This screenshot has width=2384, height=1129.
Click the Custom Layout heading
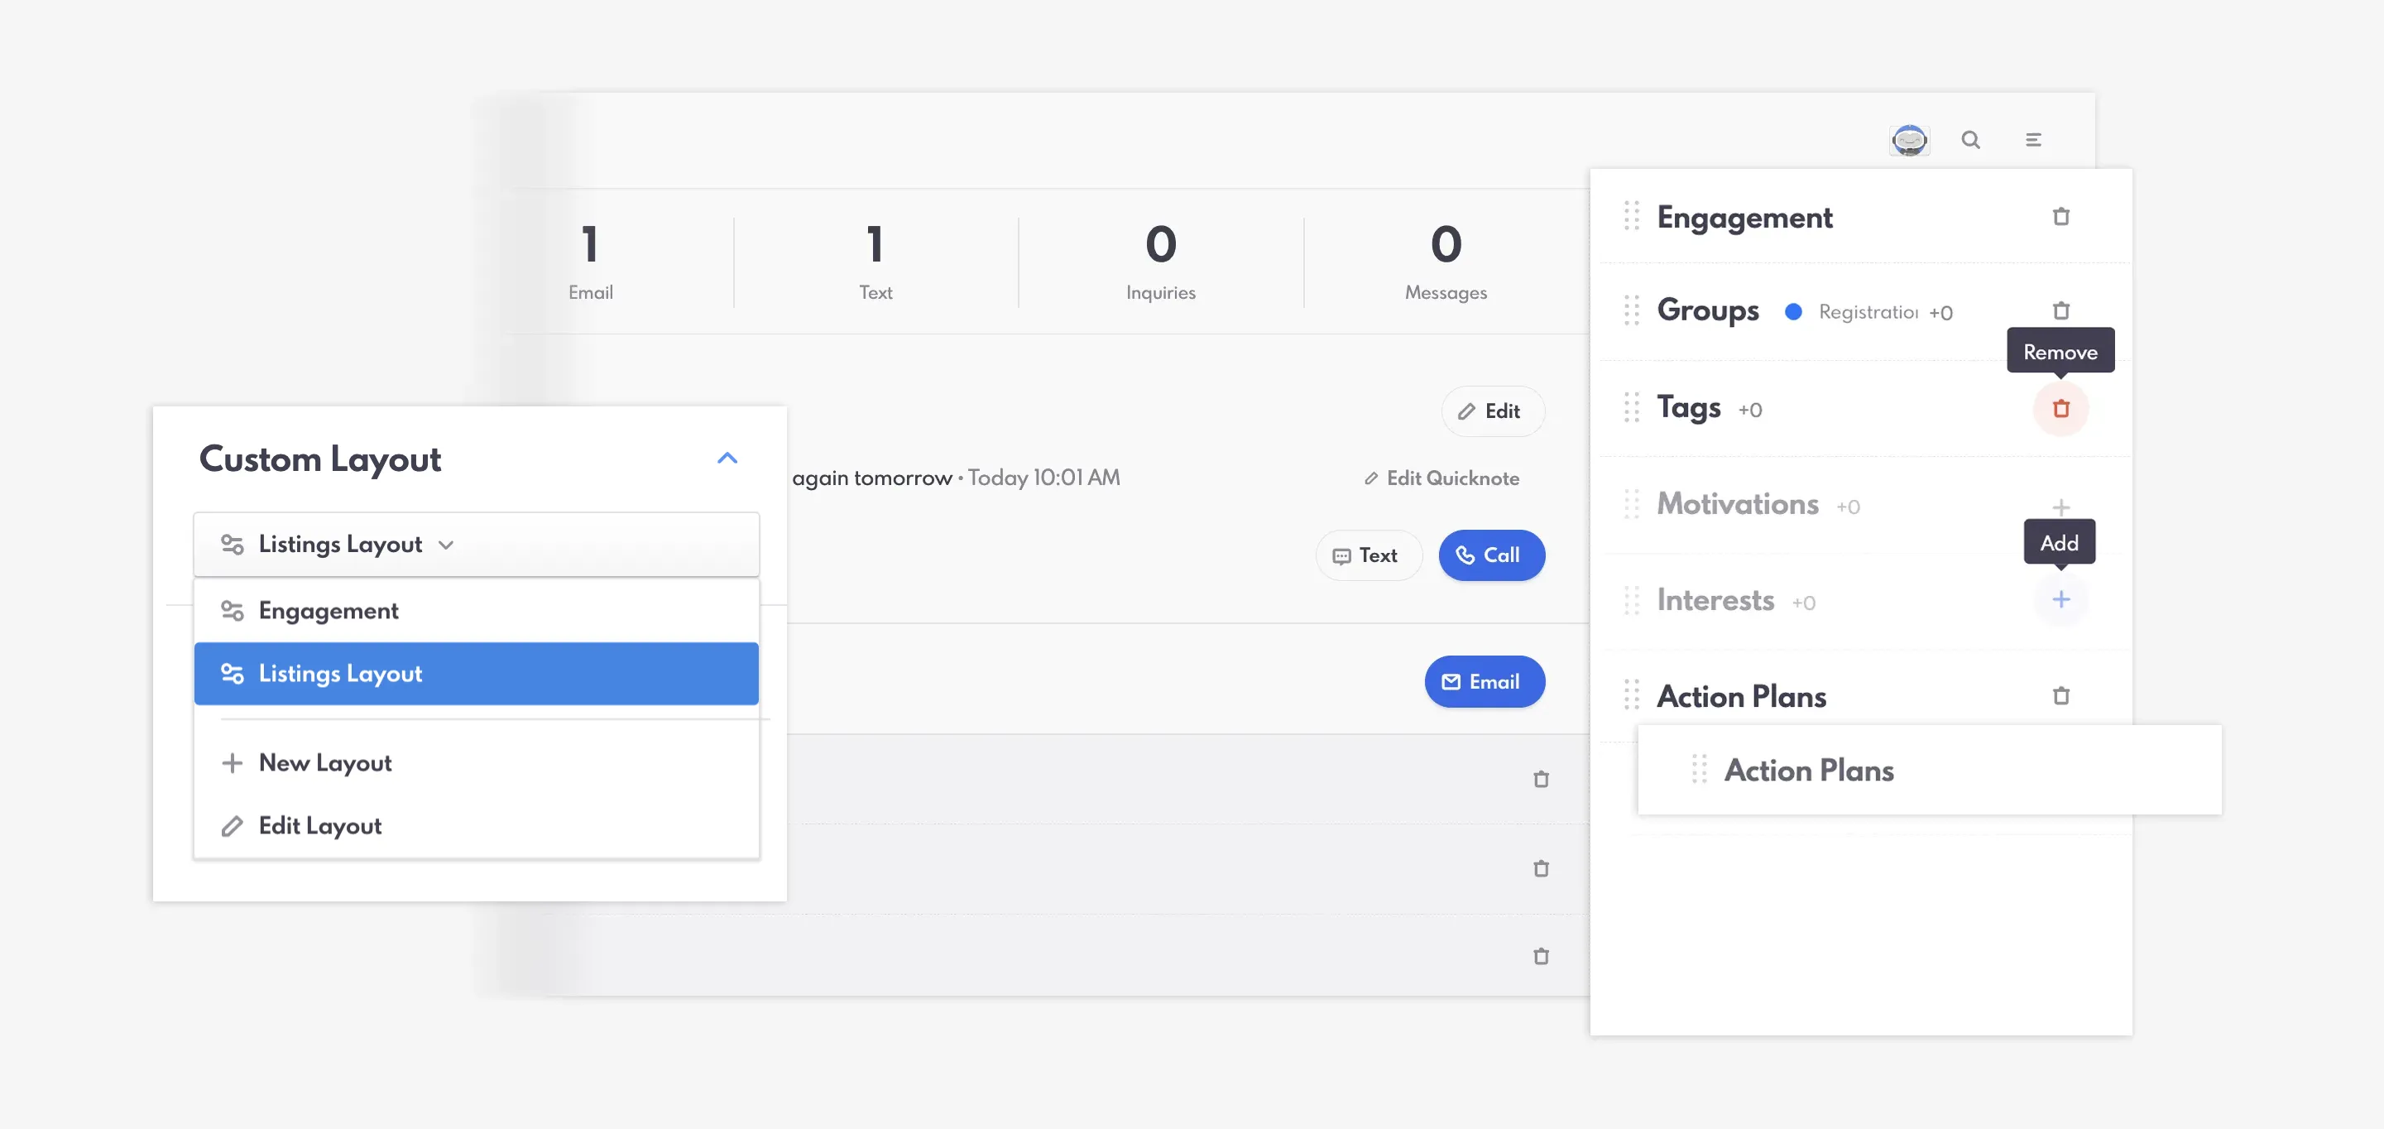point(320,459)
